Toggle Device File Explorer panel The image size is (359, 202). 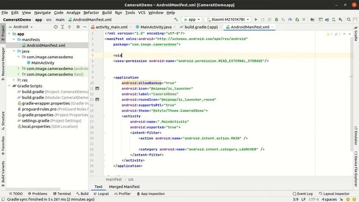point(356,169)
